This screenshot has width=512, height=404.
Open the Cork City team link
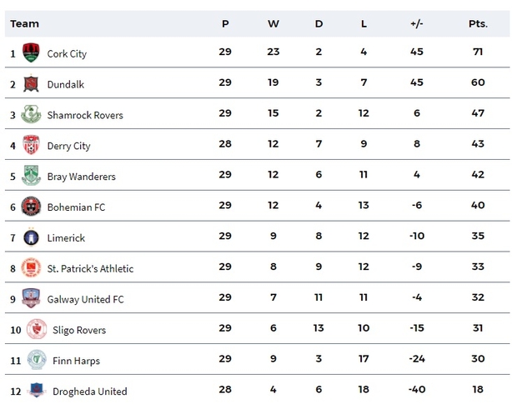pyautogui.click(x=67, y=54)
